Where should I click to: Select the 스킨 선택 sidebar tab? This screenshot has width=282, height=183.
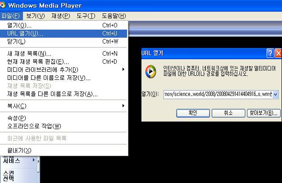click(9, 176)
